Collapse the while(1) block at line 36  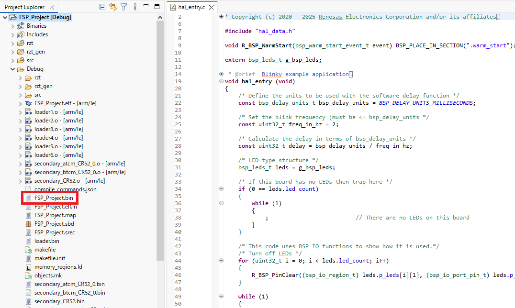(221, 203)
